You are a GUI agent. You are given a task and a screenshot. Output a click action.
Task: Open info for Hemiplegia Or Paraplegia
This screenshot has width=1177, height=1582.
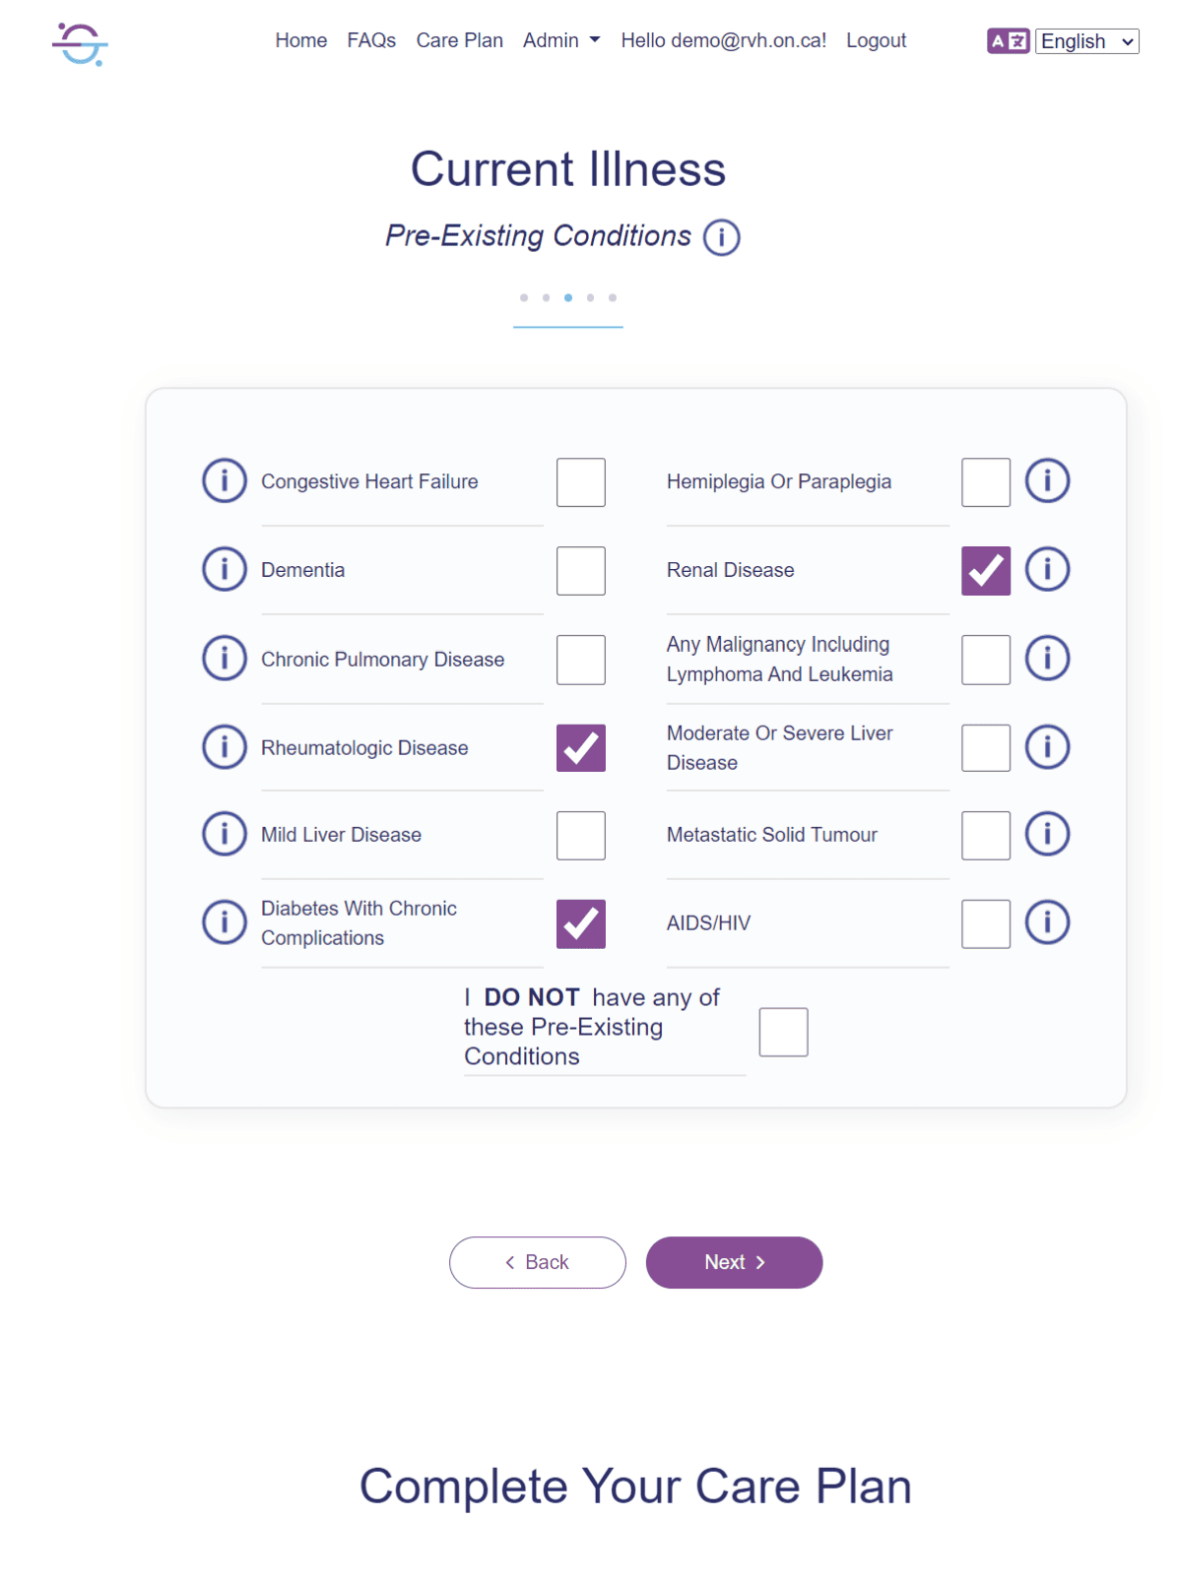tap(1047, 481)
